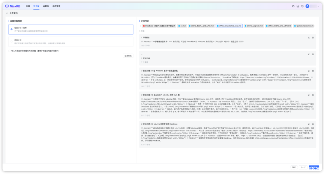
Task: Tick the 导入时添加分段标题为关联问题 checkbox
Action: pos(10,51)
